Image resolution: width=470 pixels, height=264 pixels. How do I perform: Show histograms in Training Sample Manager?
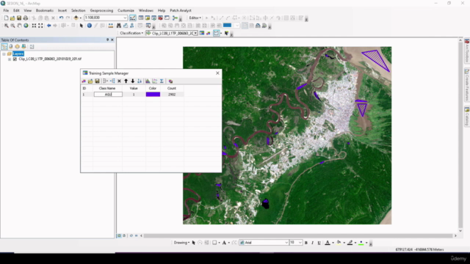point(148,81)
